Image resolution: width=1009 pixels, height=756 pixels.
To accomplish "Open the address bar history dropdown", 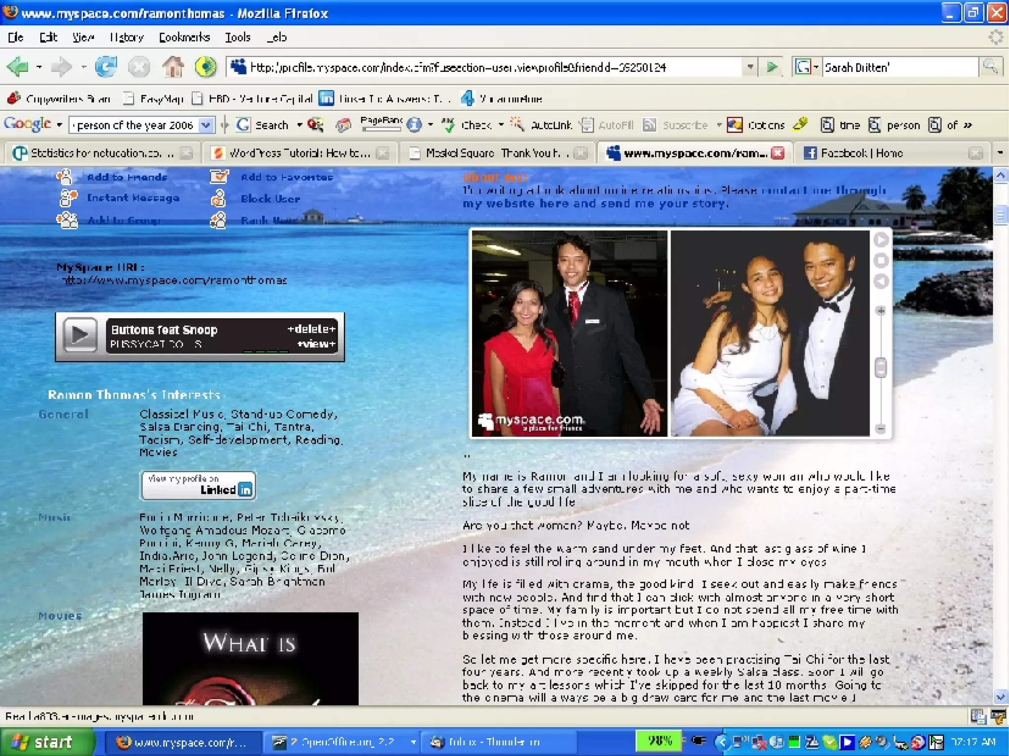I will (750, 67).
